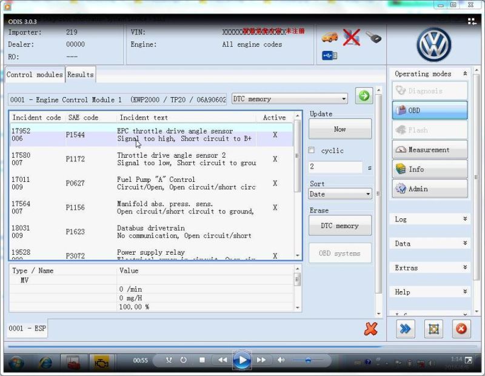The height and width of the screenshot is (376, 485).
Task: Select the P0627 Fuel Pump Control row
Action: (x=151, y=183)
